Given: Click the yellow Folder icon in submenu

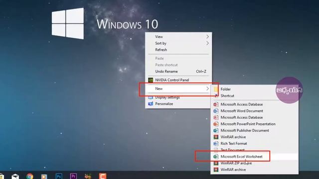Looking at the screenshot, I should [216, 89].
